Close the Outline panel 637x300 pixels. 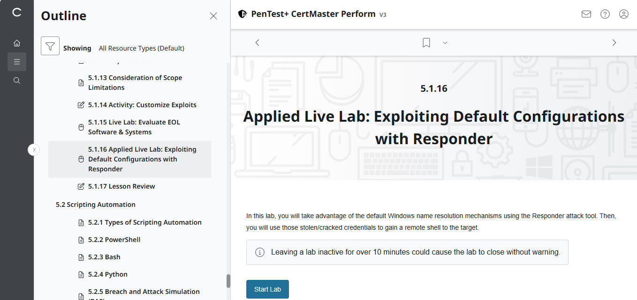click(x=213, y=15)
